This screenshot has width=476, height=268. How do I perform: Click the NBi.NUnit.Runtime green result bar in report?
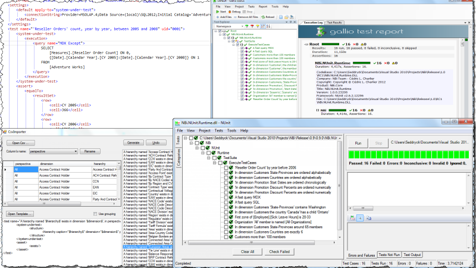click(x=362, y=63)
